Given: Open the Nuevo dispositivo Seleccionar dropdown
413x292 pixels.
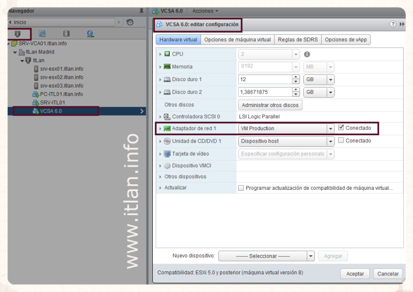Looking at the screenshot, I should click(x=311, y=256).
